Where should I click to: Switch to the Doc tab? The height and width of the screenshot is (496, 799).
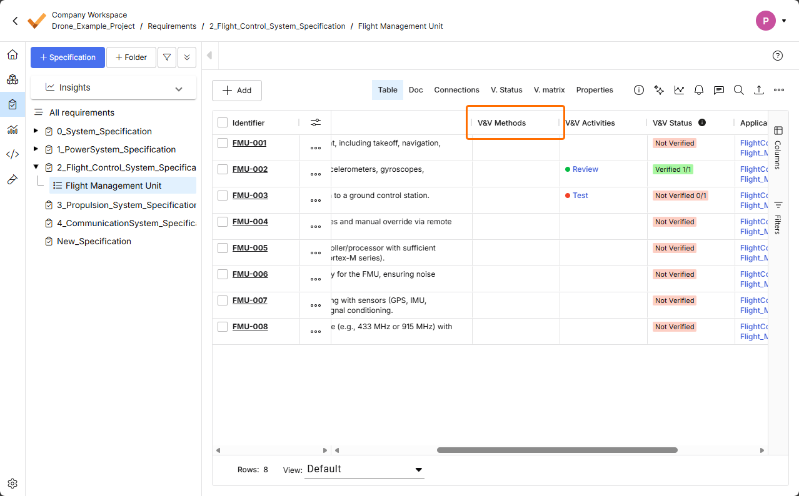click(416, 90)
